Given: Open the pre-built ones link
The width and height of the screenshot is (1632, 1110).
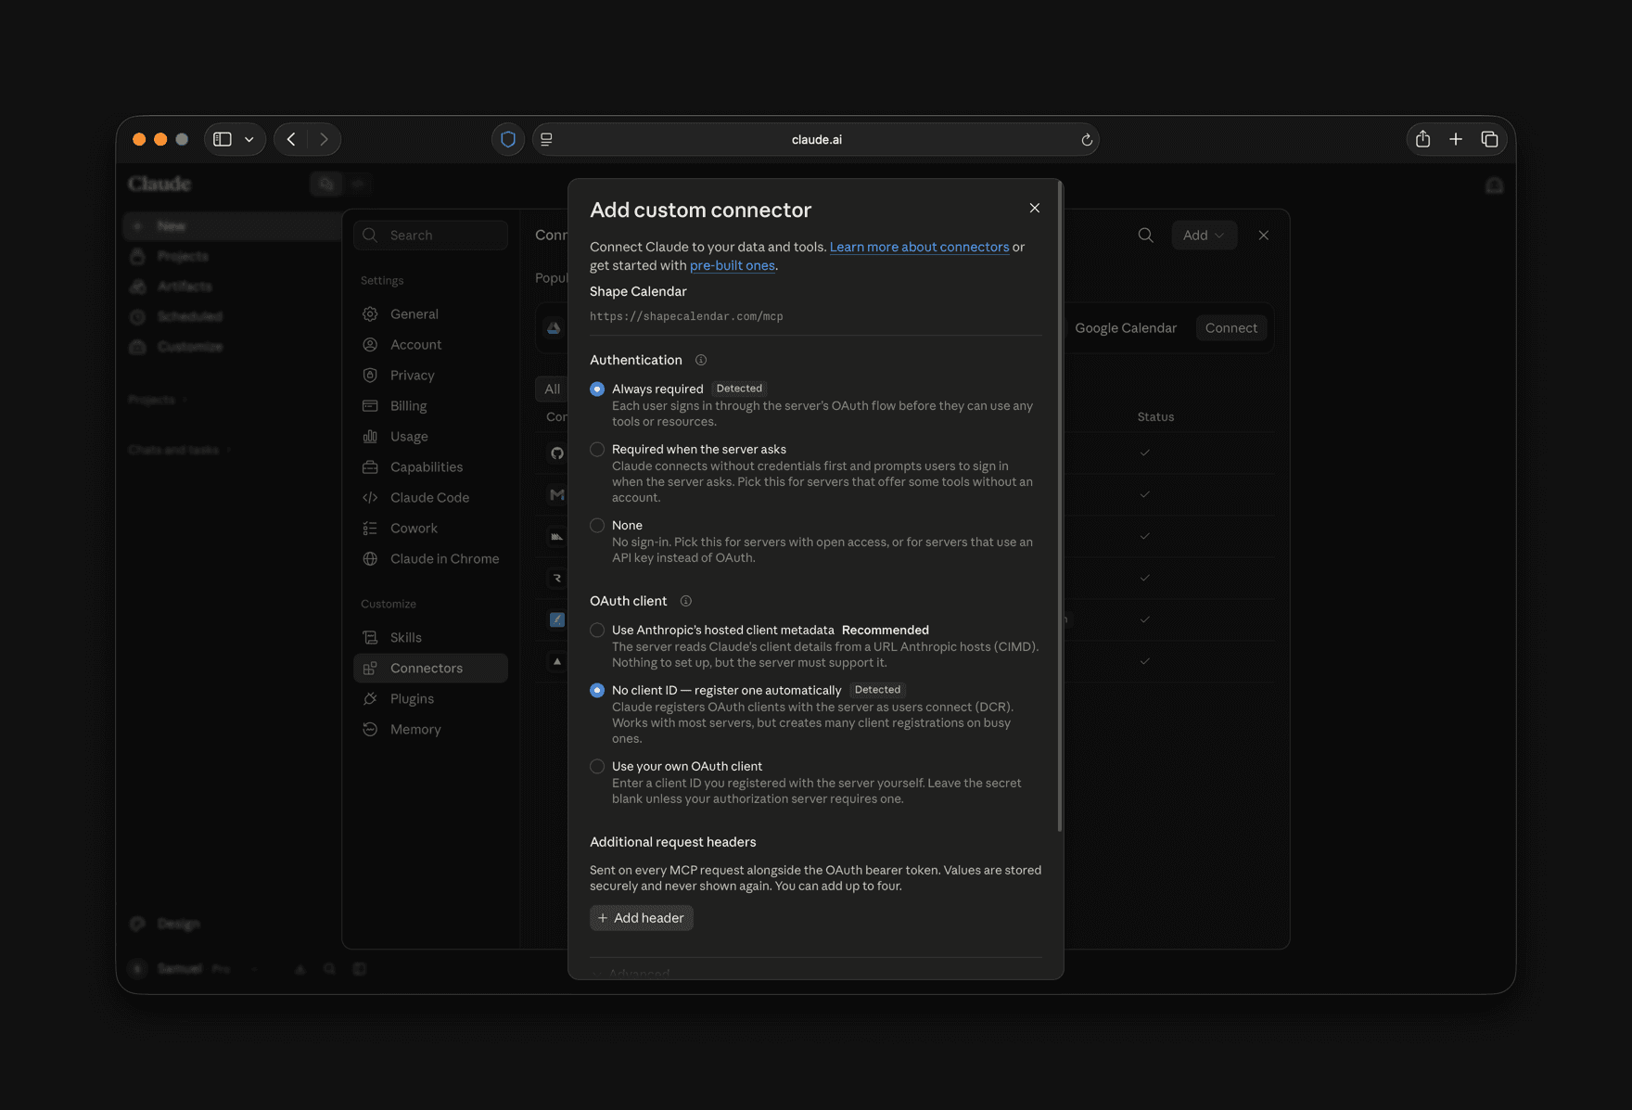Looking at the screenshot, I should pos(732,265).
